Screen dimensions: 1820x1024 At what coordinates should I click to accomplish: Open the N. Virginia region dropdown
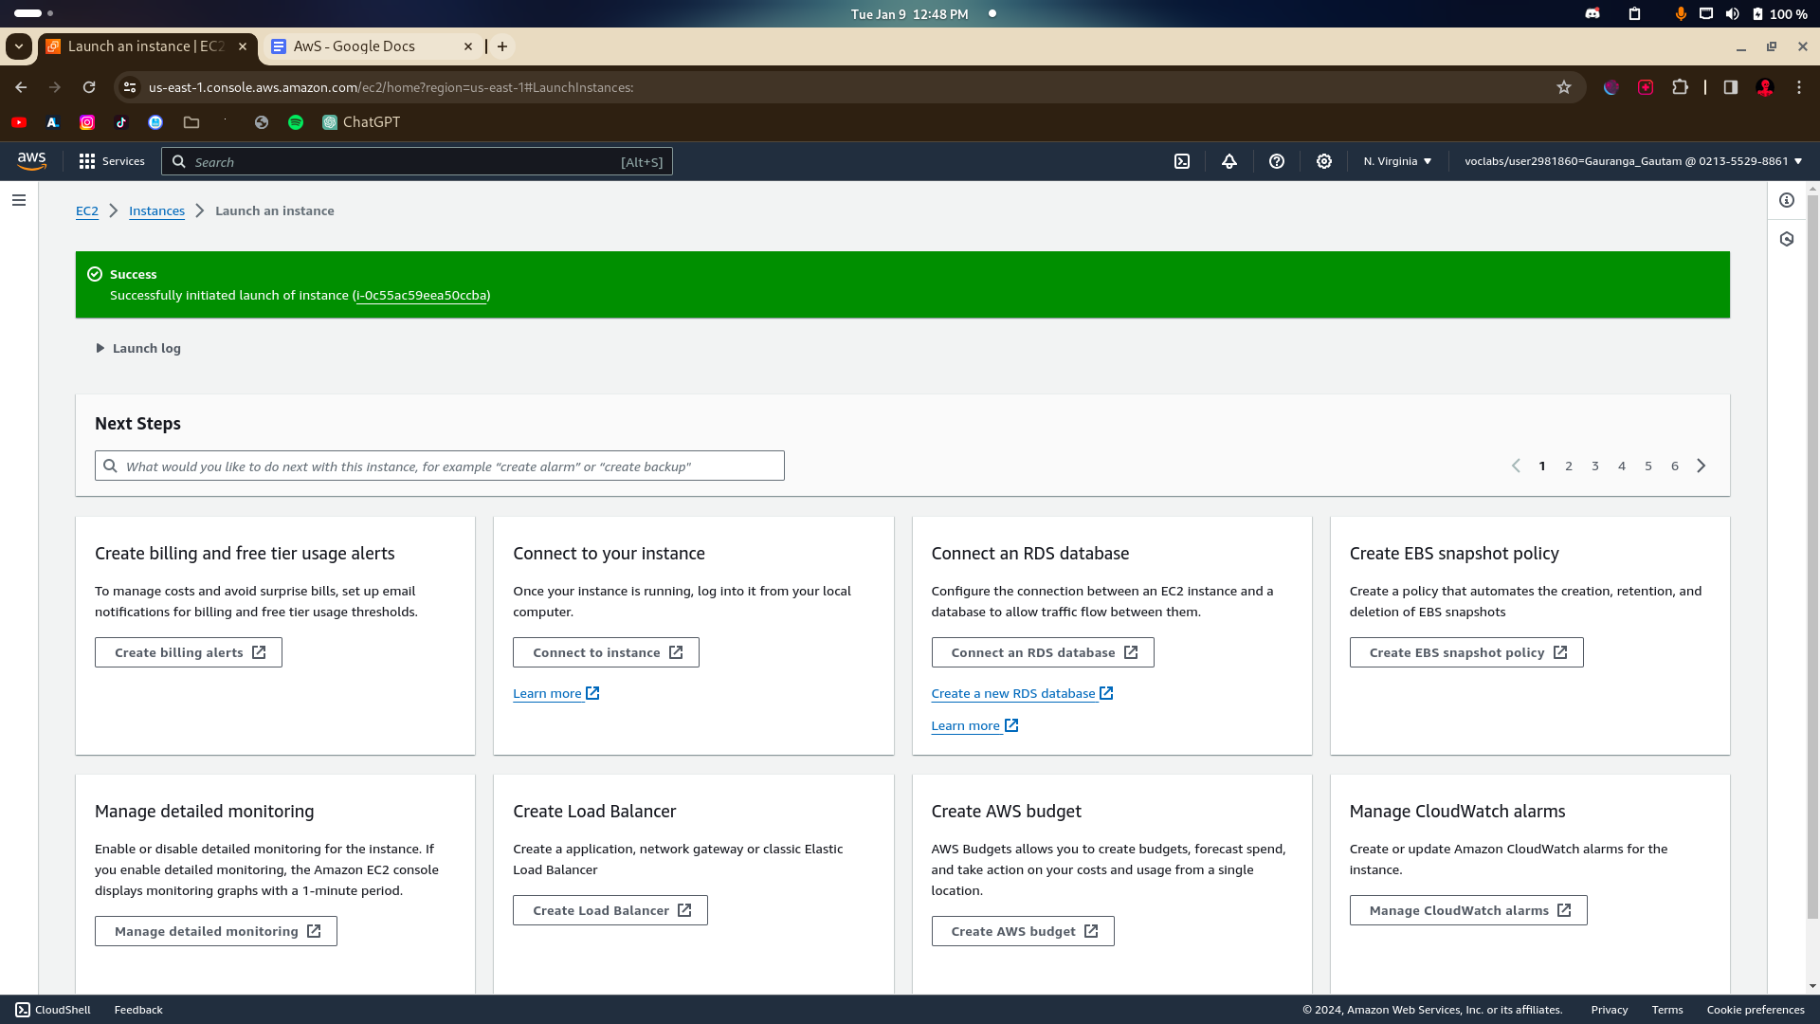pos(1397,161)
